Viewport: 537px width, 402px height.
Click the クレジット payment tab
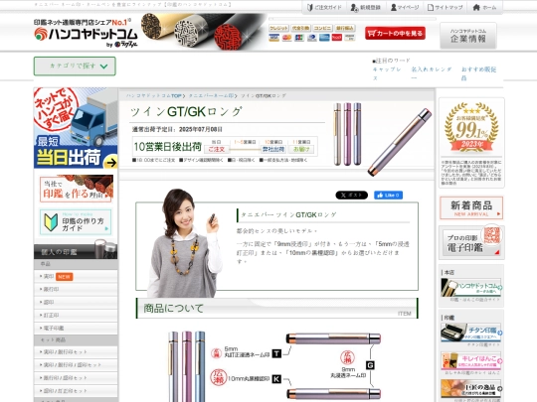tap(278, 28)
